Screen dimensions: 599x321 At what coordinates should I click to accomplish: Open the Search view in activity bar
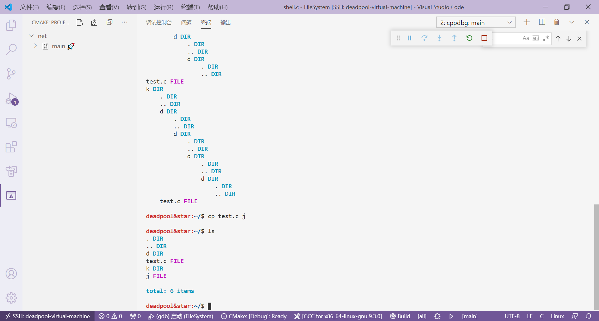(11, 49)
